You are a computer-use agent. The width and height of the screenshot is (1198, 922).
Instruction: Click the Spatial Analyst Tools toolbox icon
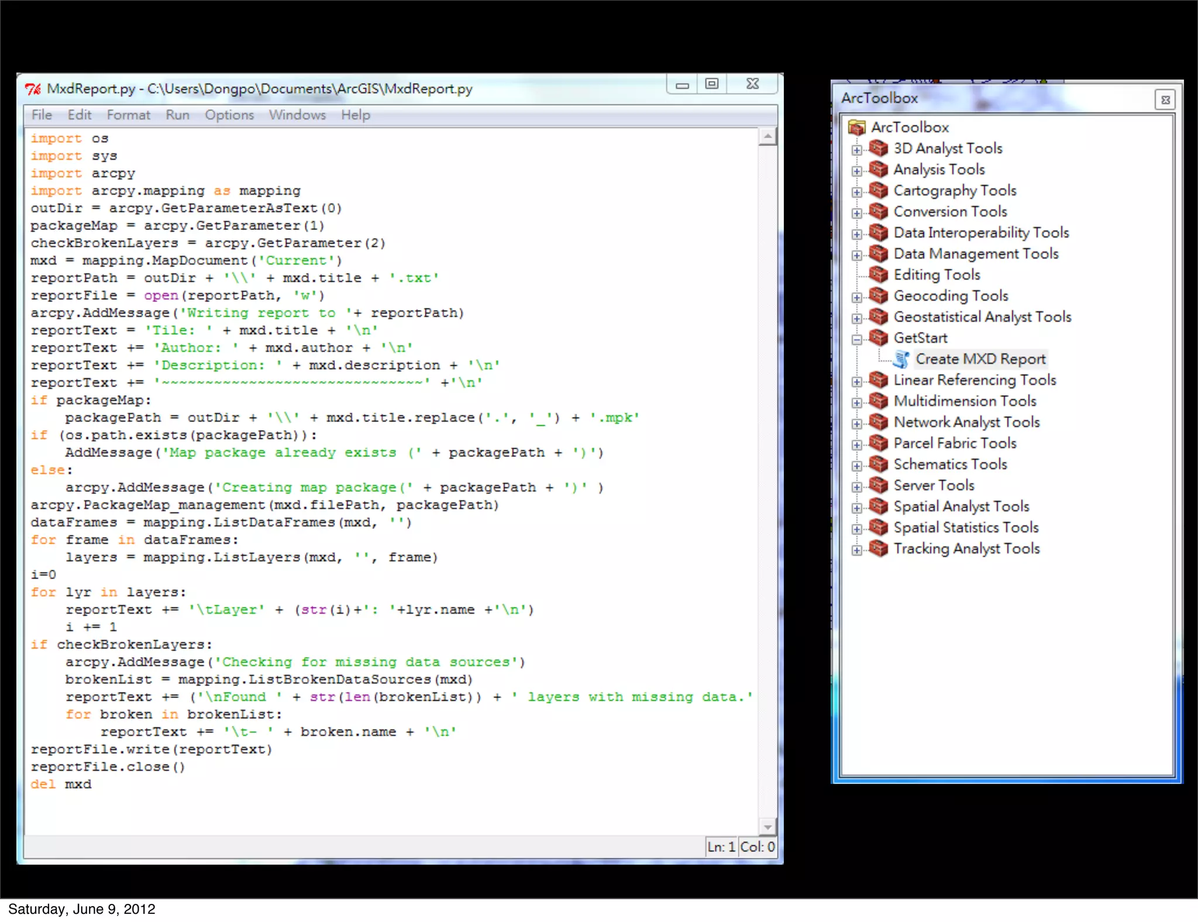(x=878, y=506)
